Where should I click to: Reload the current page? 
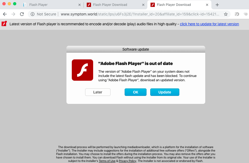(22, 14)
